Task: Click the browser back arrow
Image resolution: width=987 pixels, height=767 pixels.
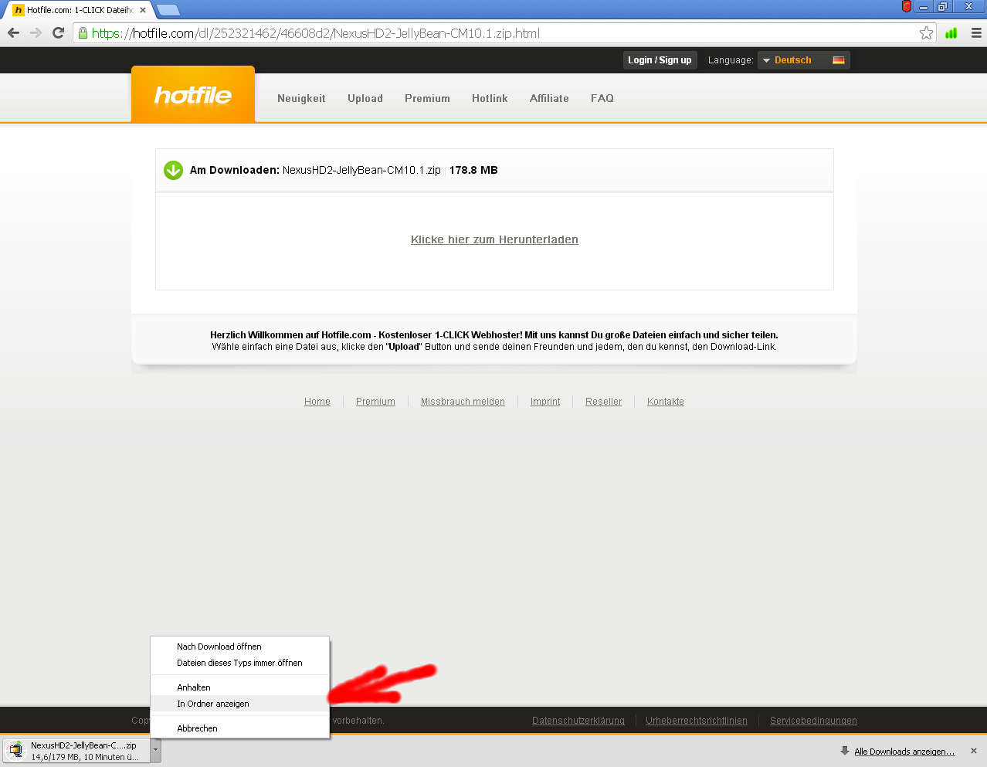Action: (x=13, y=33)
